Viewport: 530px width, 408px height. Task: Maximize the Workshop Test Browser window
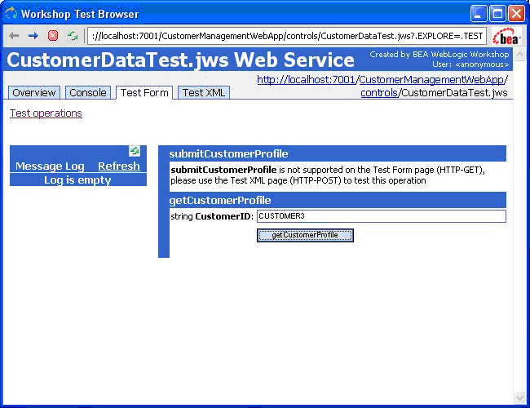[497, 14]
